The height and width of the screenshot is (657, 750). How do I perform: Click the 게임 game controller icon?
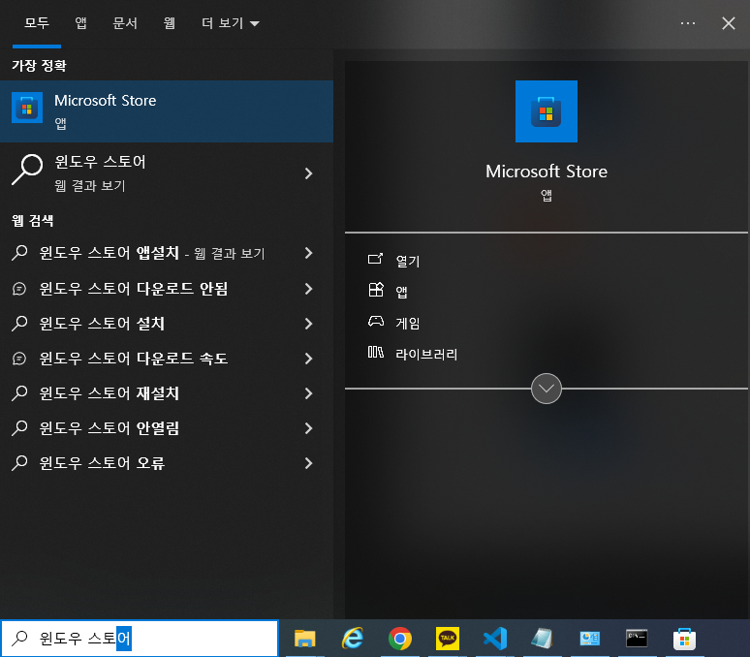pos(376,321)
